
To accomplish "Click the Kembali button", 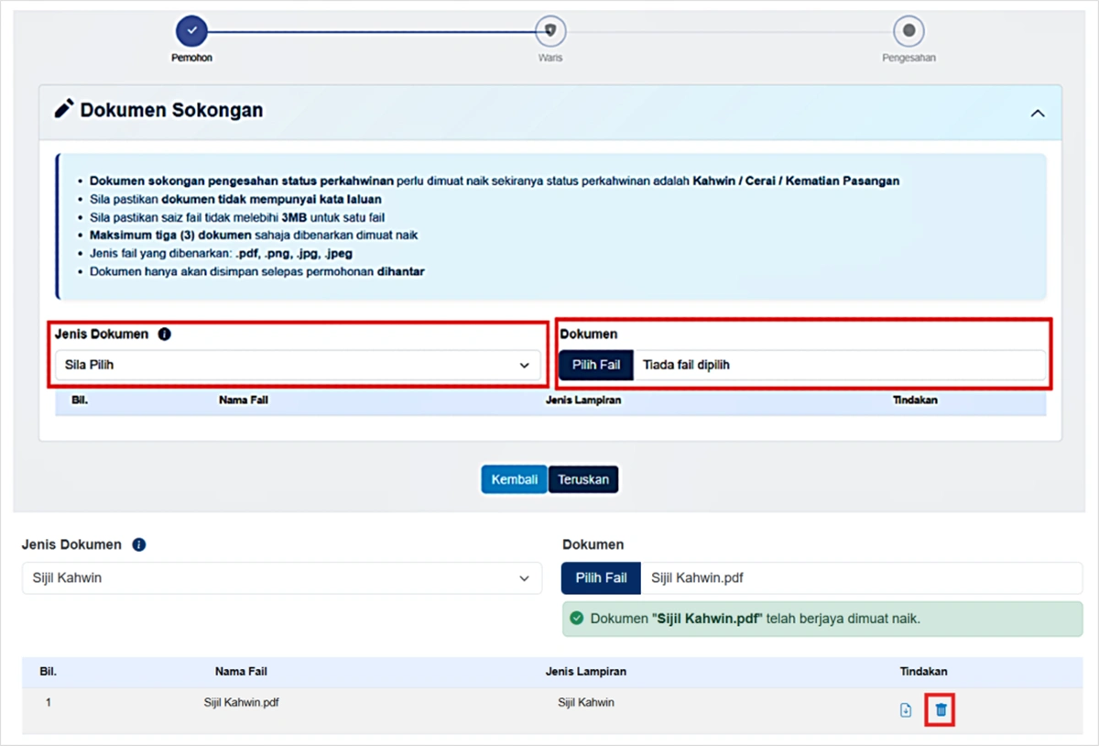I will [x=514, y=479].
